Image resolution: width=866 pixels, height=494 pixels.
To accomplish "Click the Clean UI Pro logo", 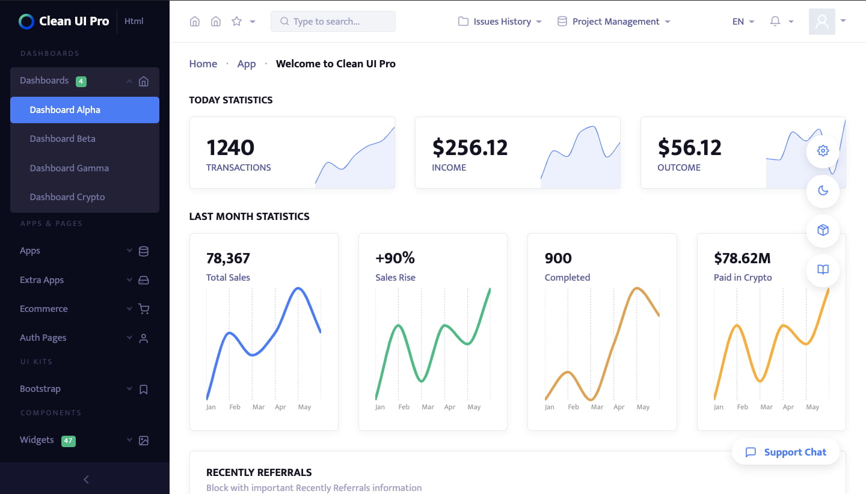I will pos(64,22).
